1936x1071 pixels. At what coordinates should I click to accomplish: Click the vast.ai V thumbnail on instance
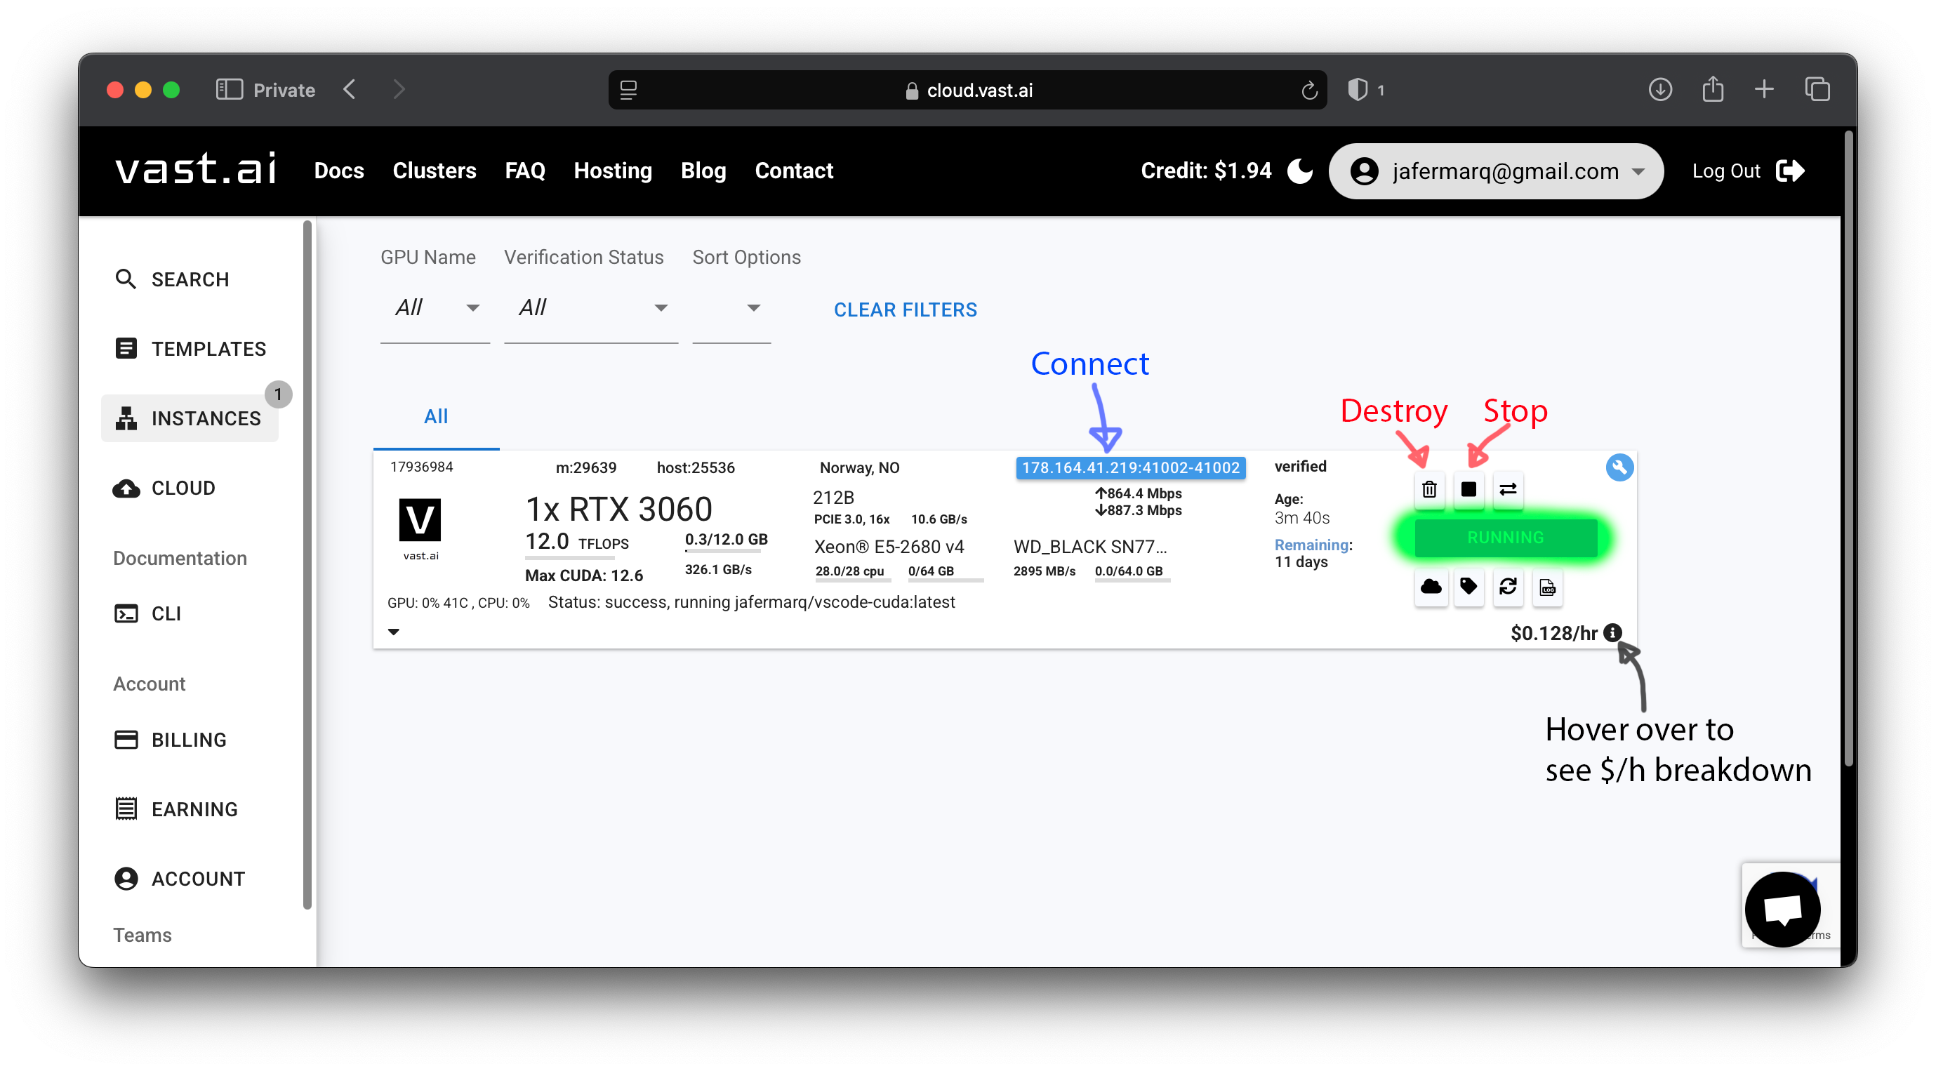(x=419, y=520)
